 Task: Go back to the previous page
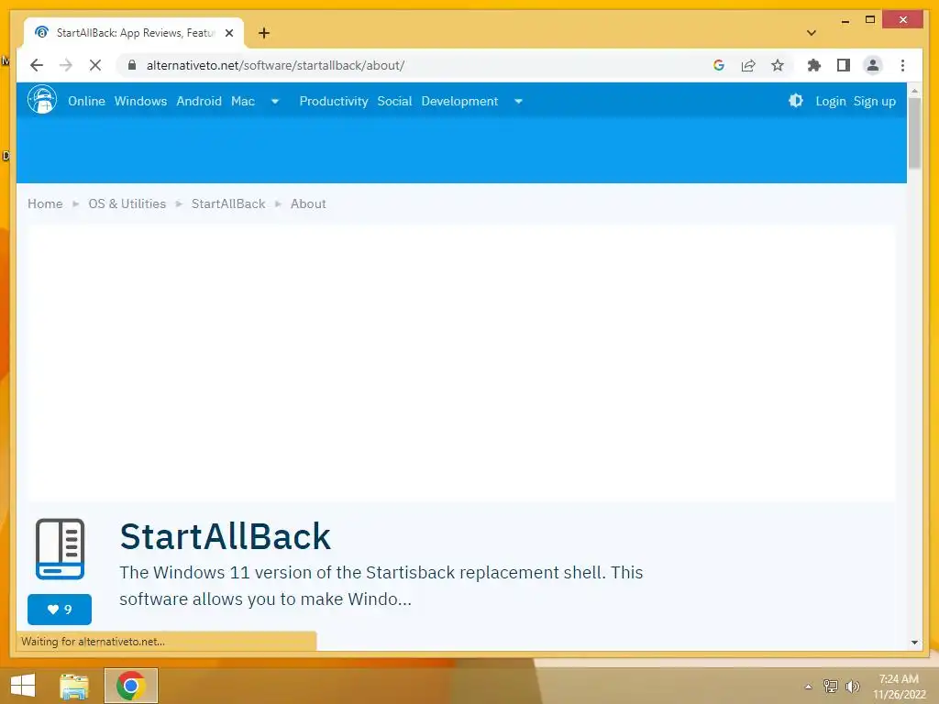point(37,65)
